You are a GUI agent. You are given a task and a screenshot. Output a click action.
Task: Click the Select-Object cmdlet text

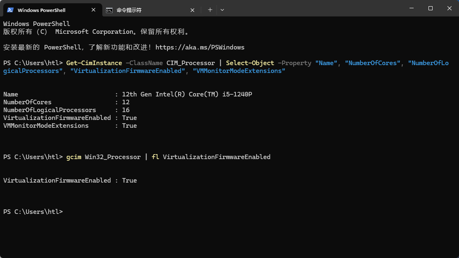250,63
